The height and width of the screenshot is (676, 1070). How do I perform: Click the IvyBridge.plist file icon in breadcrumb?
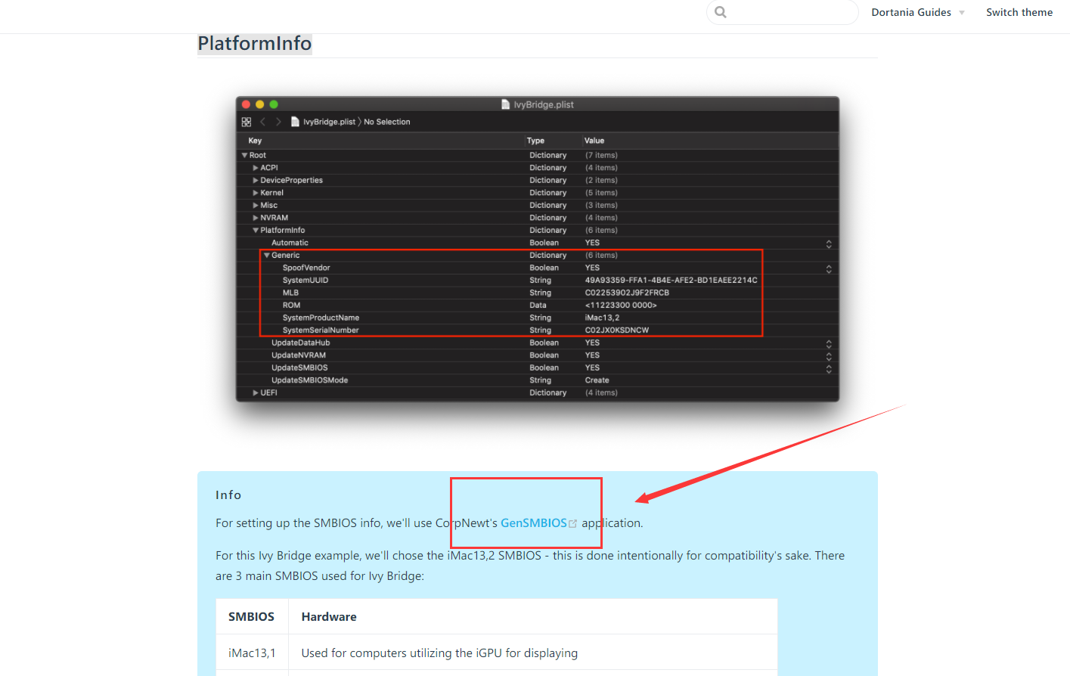pos(296,122)
